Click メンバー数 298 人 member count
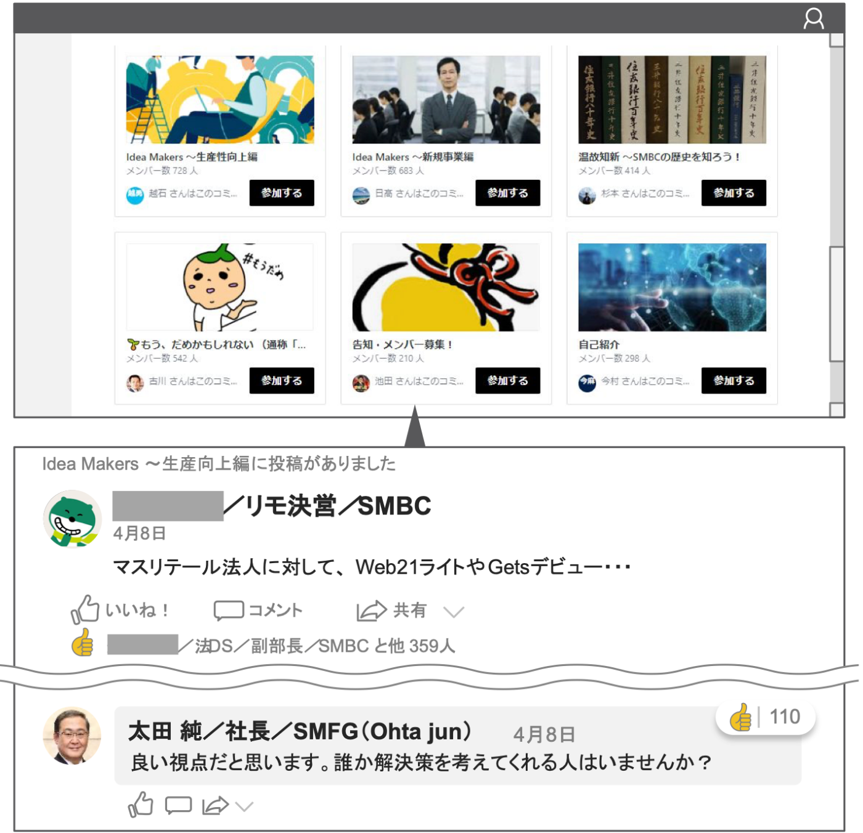The height and width of the screenshot is (833, 863). 614,358
